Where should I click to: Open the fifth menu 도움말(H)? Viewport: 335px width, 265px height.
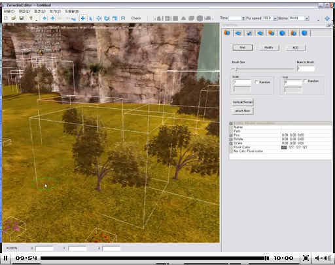point(72,11)
